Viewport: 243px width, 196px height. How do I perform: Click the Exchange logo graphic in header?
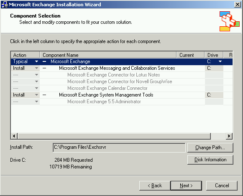pos(230,21)
